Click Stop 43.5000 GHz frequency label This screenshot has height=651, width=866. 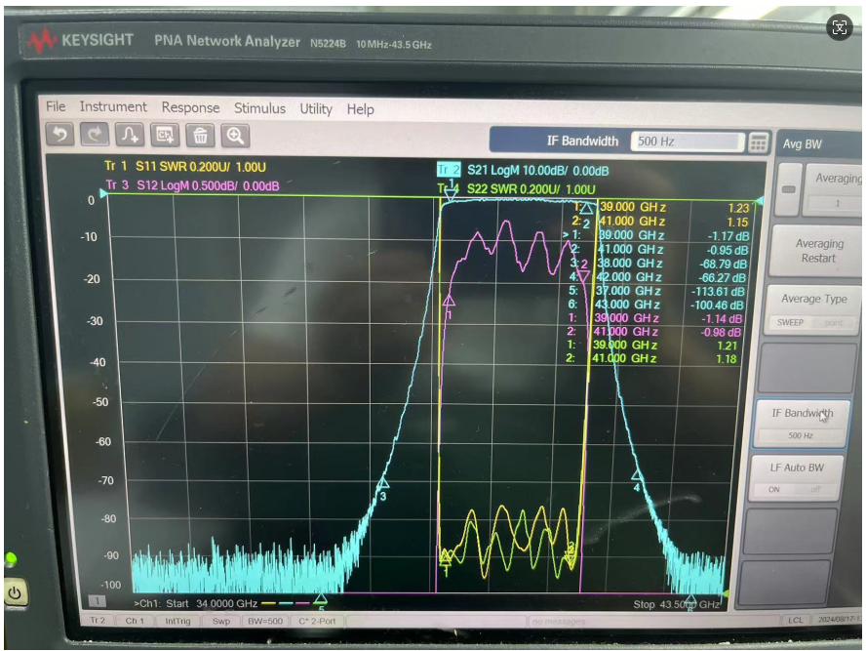pyautogui.click(x=676, y=604)
